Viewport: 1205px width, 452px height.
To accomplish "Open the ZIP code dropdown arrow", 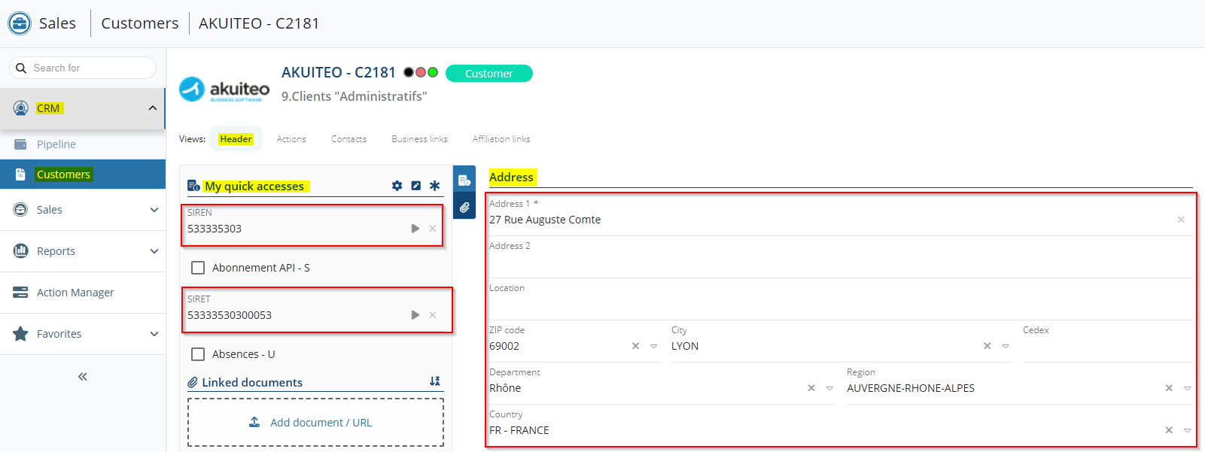I will coord(653,347).
